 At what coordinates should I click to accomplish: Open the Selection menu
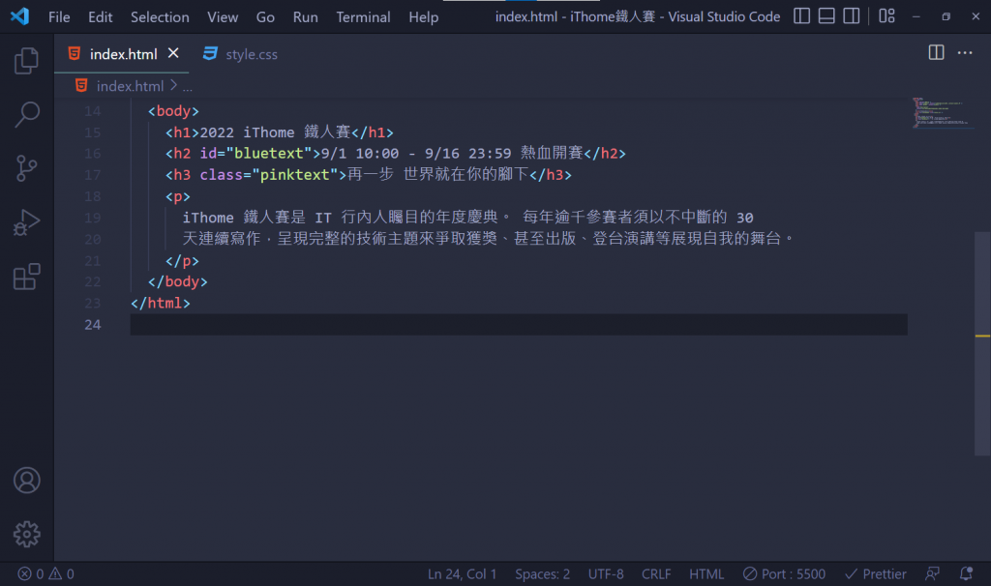[x=160, y=17]
